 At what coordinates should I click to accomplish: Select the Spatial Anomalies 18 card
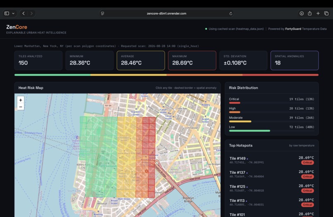pos(295,60)
